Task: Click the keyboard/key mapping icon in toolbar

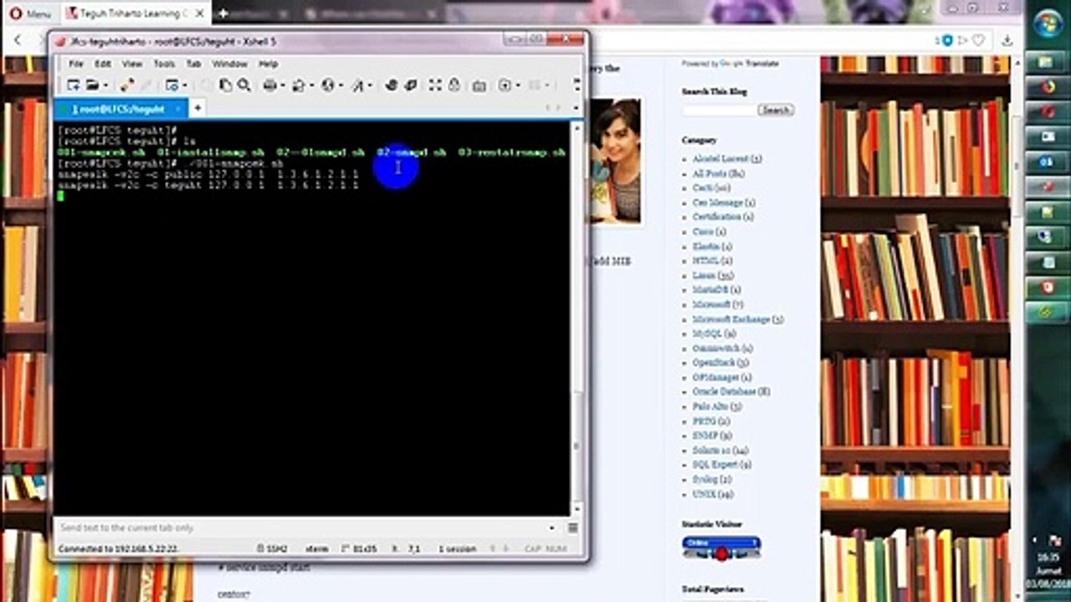Action: (x=479, y=86)
